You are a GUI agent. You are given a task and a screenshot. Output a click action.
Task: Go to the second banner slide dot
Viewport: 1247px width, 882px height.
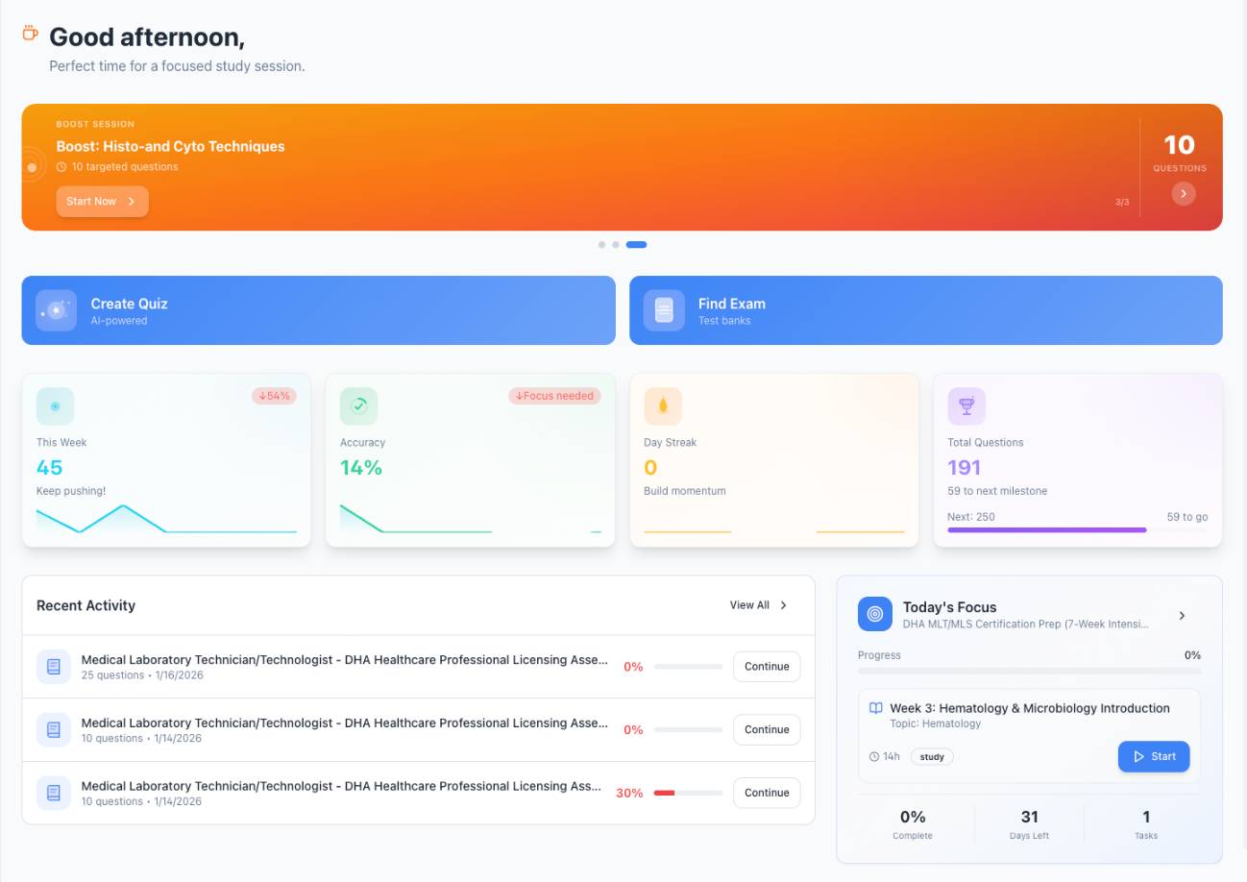(616, 245)
